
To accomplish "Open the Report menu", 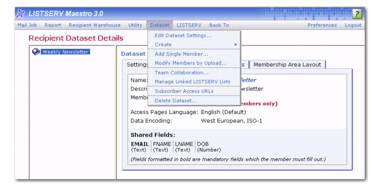I will [x=53, y=25].
